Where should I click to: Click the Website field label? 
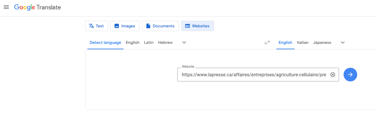click(x=188, y=67)
